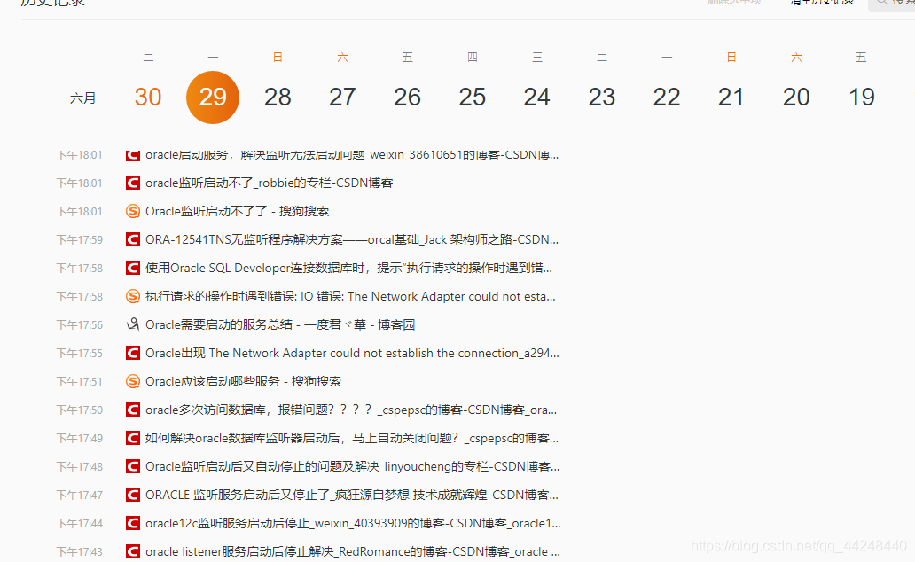Click timestamp 下午17:51 row

[x=80, y=382]
